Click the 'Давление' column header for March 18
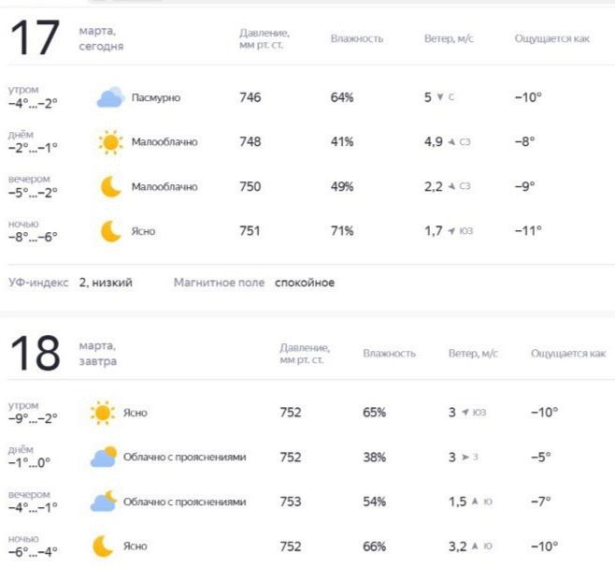 point(304,353)
